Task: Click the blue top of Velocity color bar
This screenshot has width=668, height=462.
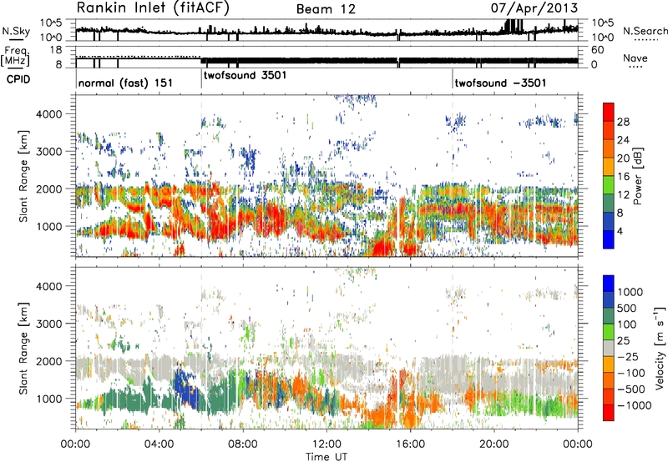Action: (609, 284)
